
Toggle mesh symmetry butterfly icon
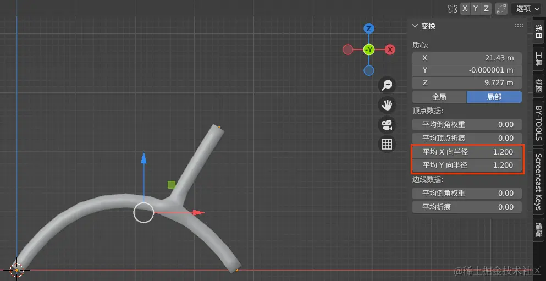(x=453, y=9)
